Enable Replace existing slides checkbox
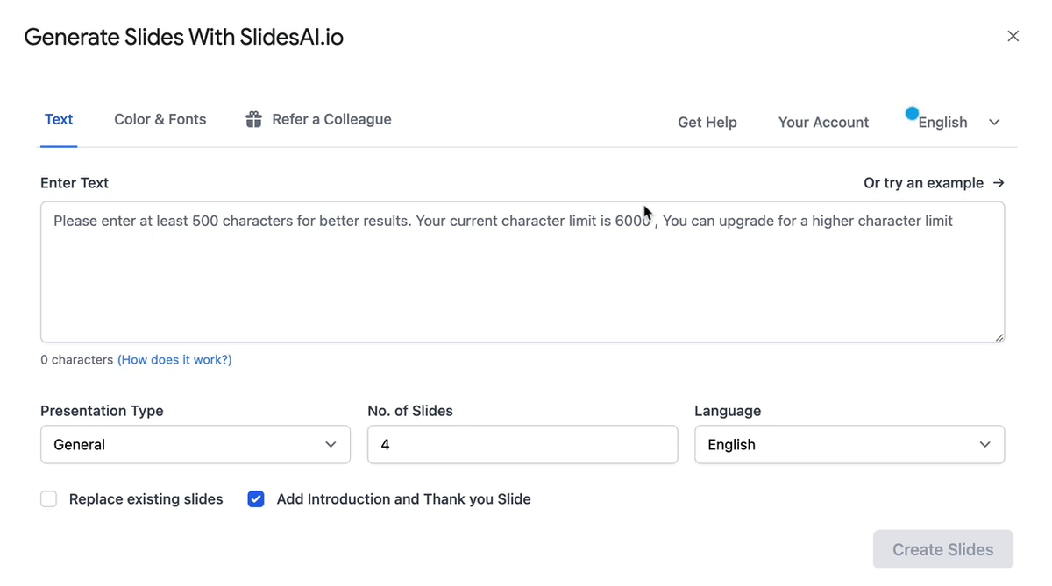The height and width of the screenshot is (586, 1052). coord(49,499)
